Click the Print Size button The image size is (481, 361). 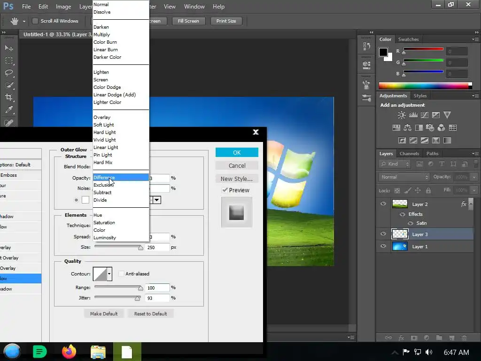(x=226, y=21)
